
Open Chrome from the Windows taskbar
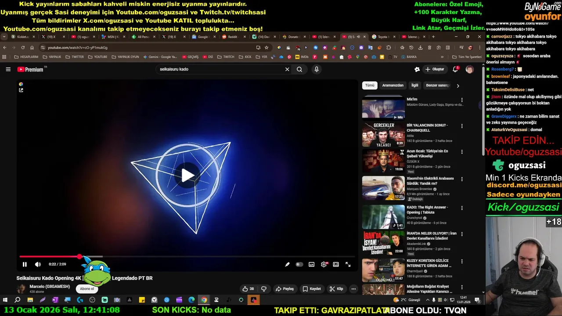pyautogui.click(x=204, y=300)
